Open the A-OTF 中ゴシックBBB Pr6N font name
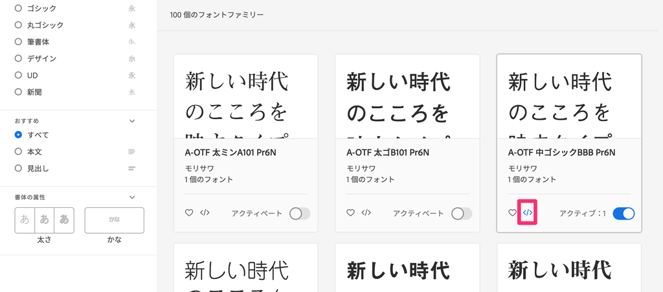663x292 pixels. [561, 153]
